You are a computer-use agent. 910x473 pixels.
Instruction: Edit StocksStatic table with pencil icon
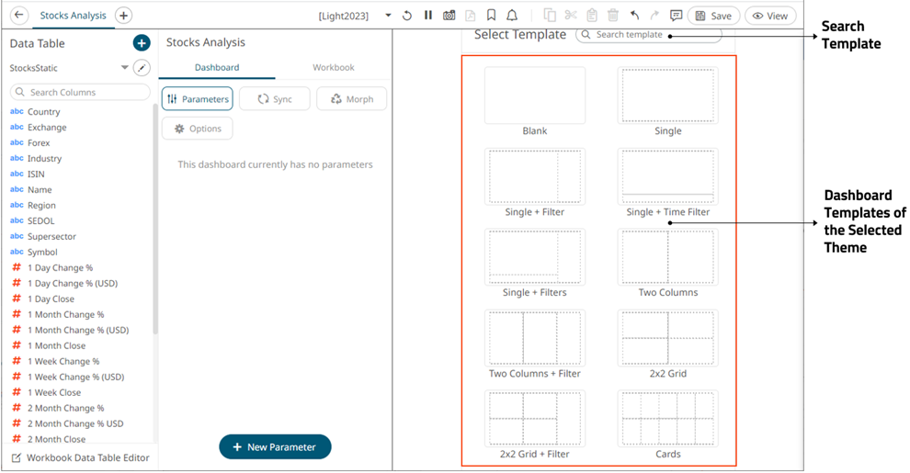141,68
